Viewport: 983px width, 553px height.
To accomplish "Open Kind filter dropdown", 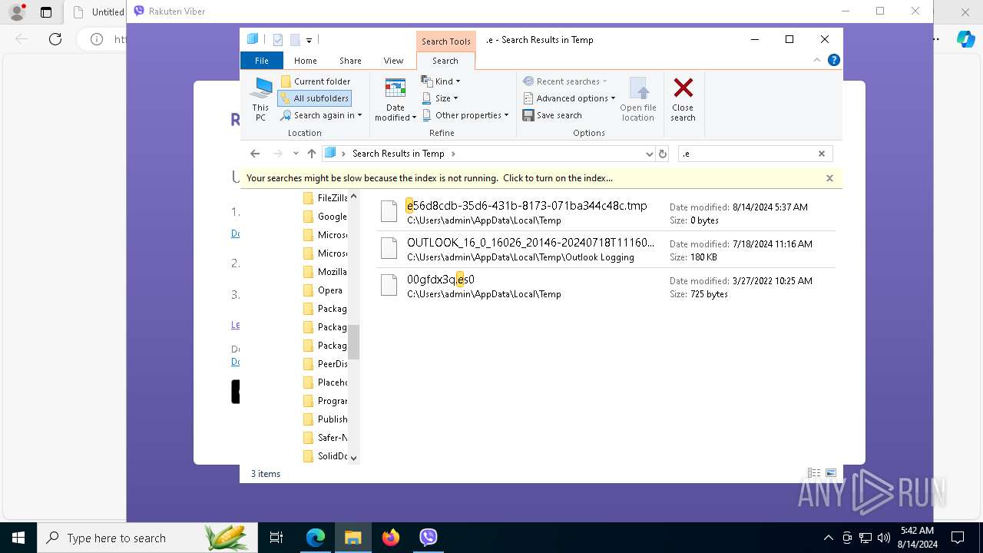I will coord(441,81).
